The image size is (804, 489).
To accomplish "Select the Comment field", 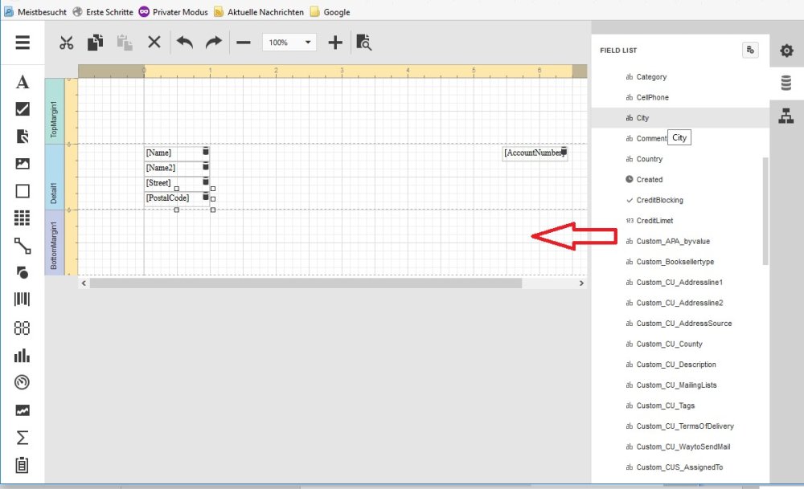I will [x=680, y=138].
